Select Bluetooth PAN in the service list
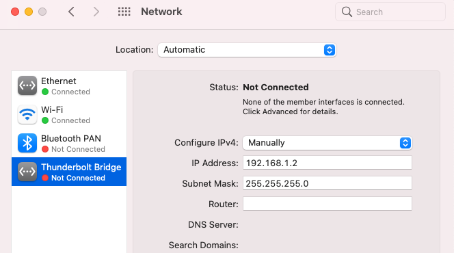Screen dimensions: 454x253 [x=69, y=143]
